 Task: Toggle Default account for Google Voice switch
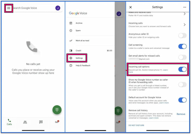[182, 100]
